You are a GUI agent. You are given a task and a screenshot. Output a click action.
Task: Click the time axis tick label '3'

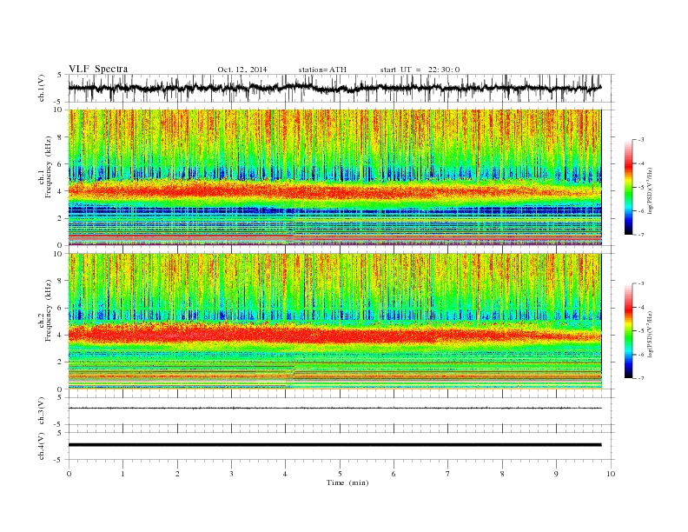click(231, 474)
